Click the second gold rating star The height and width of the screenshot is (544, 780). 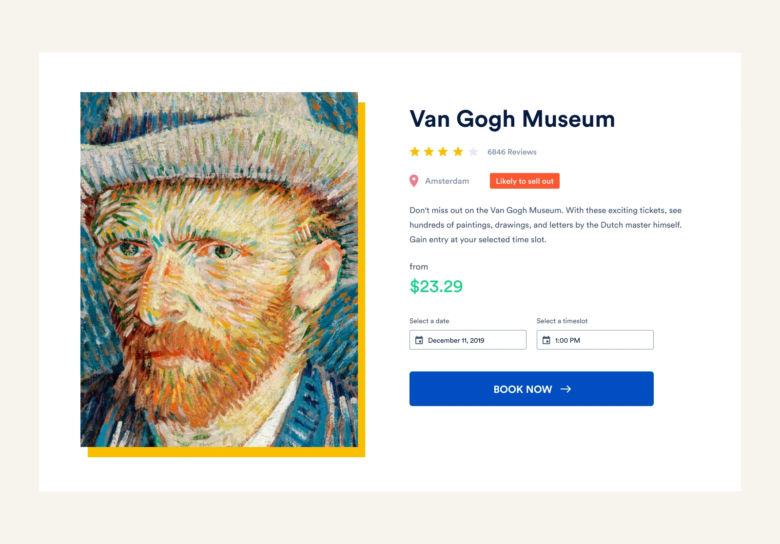pyautogui.click(x=429, y=152)
